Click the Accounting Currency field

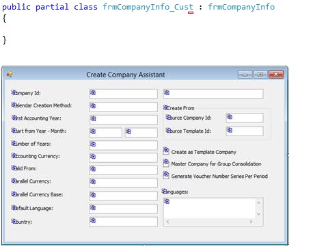coord(123,157)
